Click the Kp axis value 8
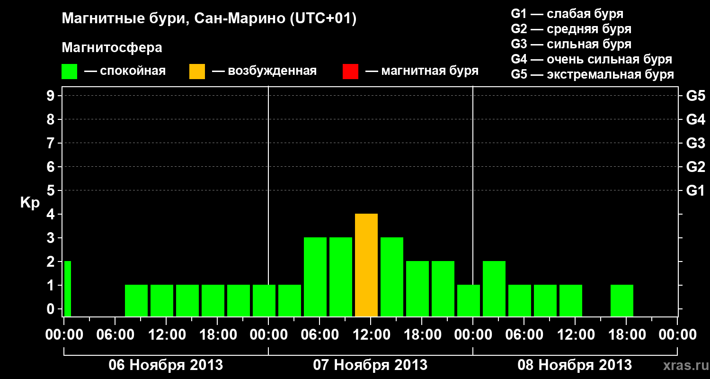Viewport: 710px width, 379px height. pyautogui.click(x=52, y=119)
